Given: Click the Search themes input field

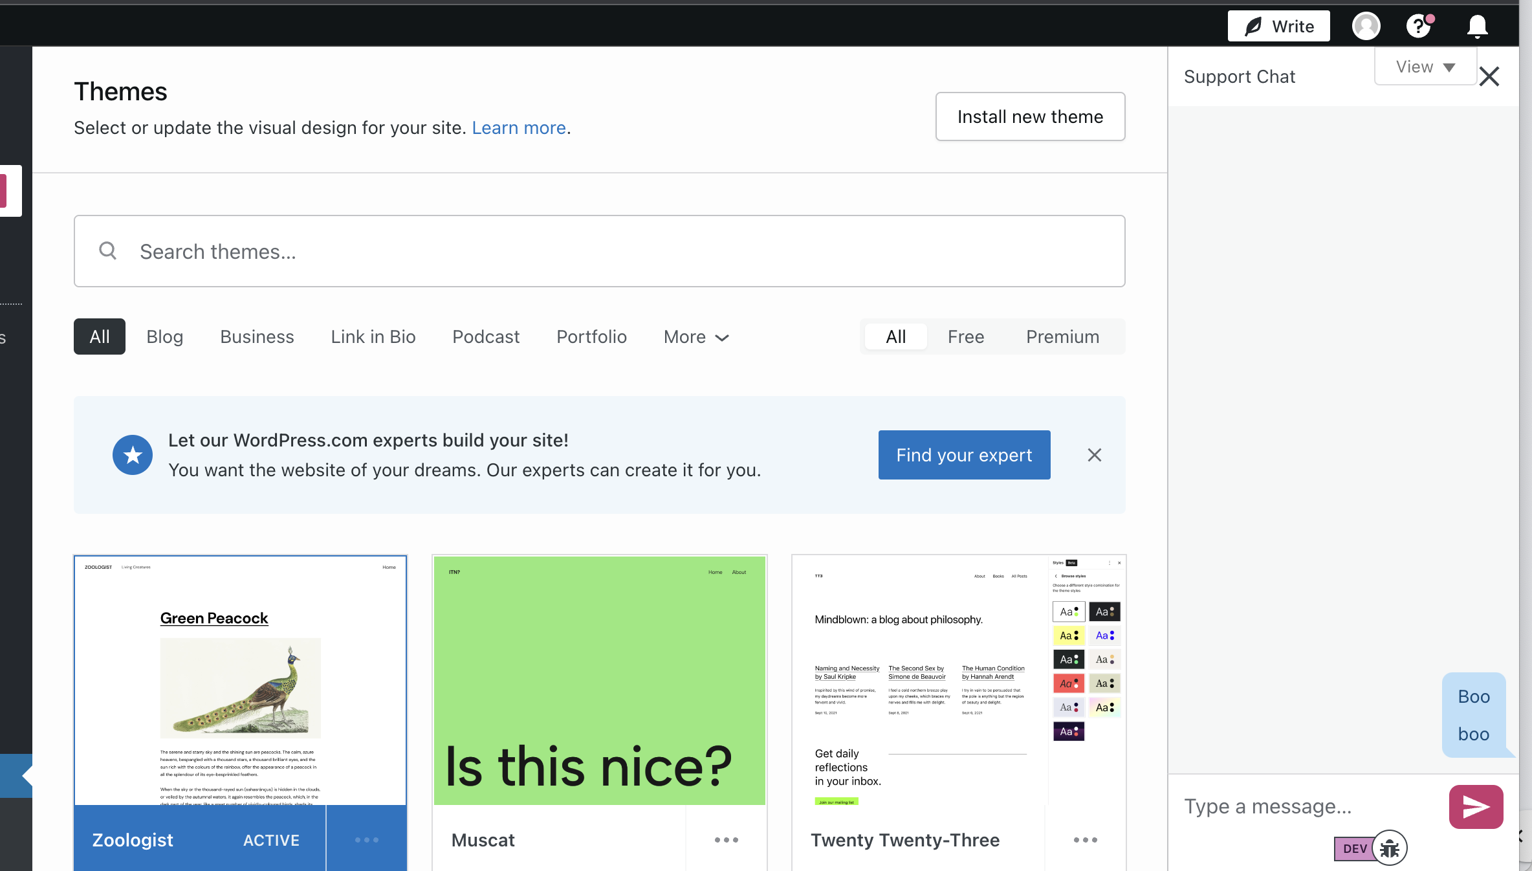Looking at the screenshot, I should pyautogui.click(x=599, y=251).
